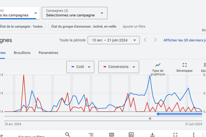Image resolution: width=206 pixels, height=137 pixels.
Task: Click Afficher les 30 derniers jours link
Action: click(184, 40)
